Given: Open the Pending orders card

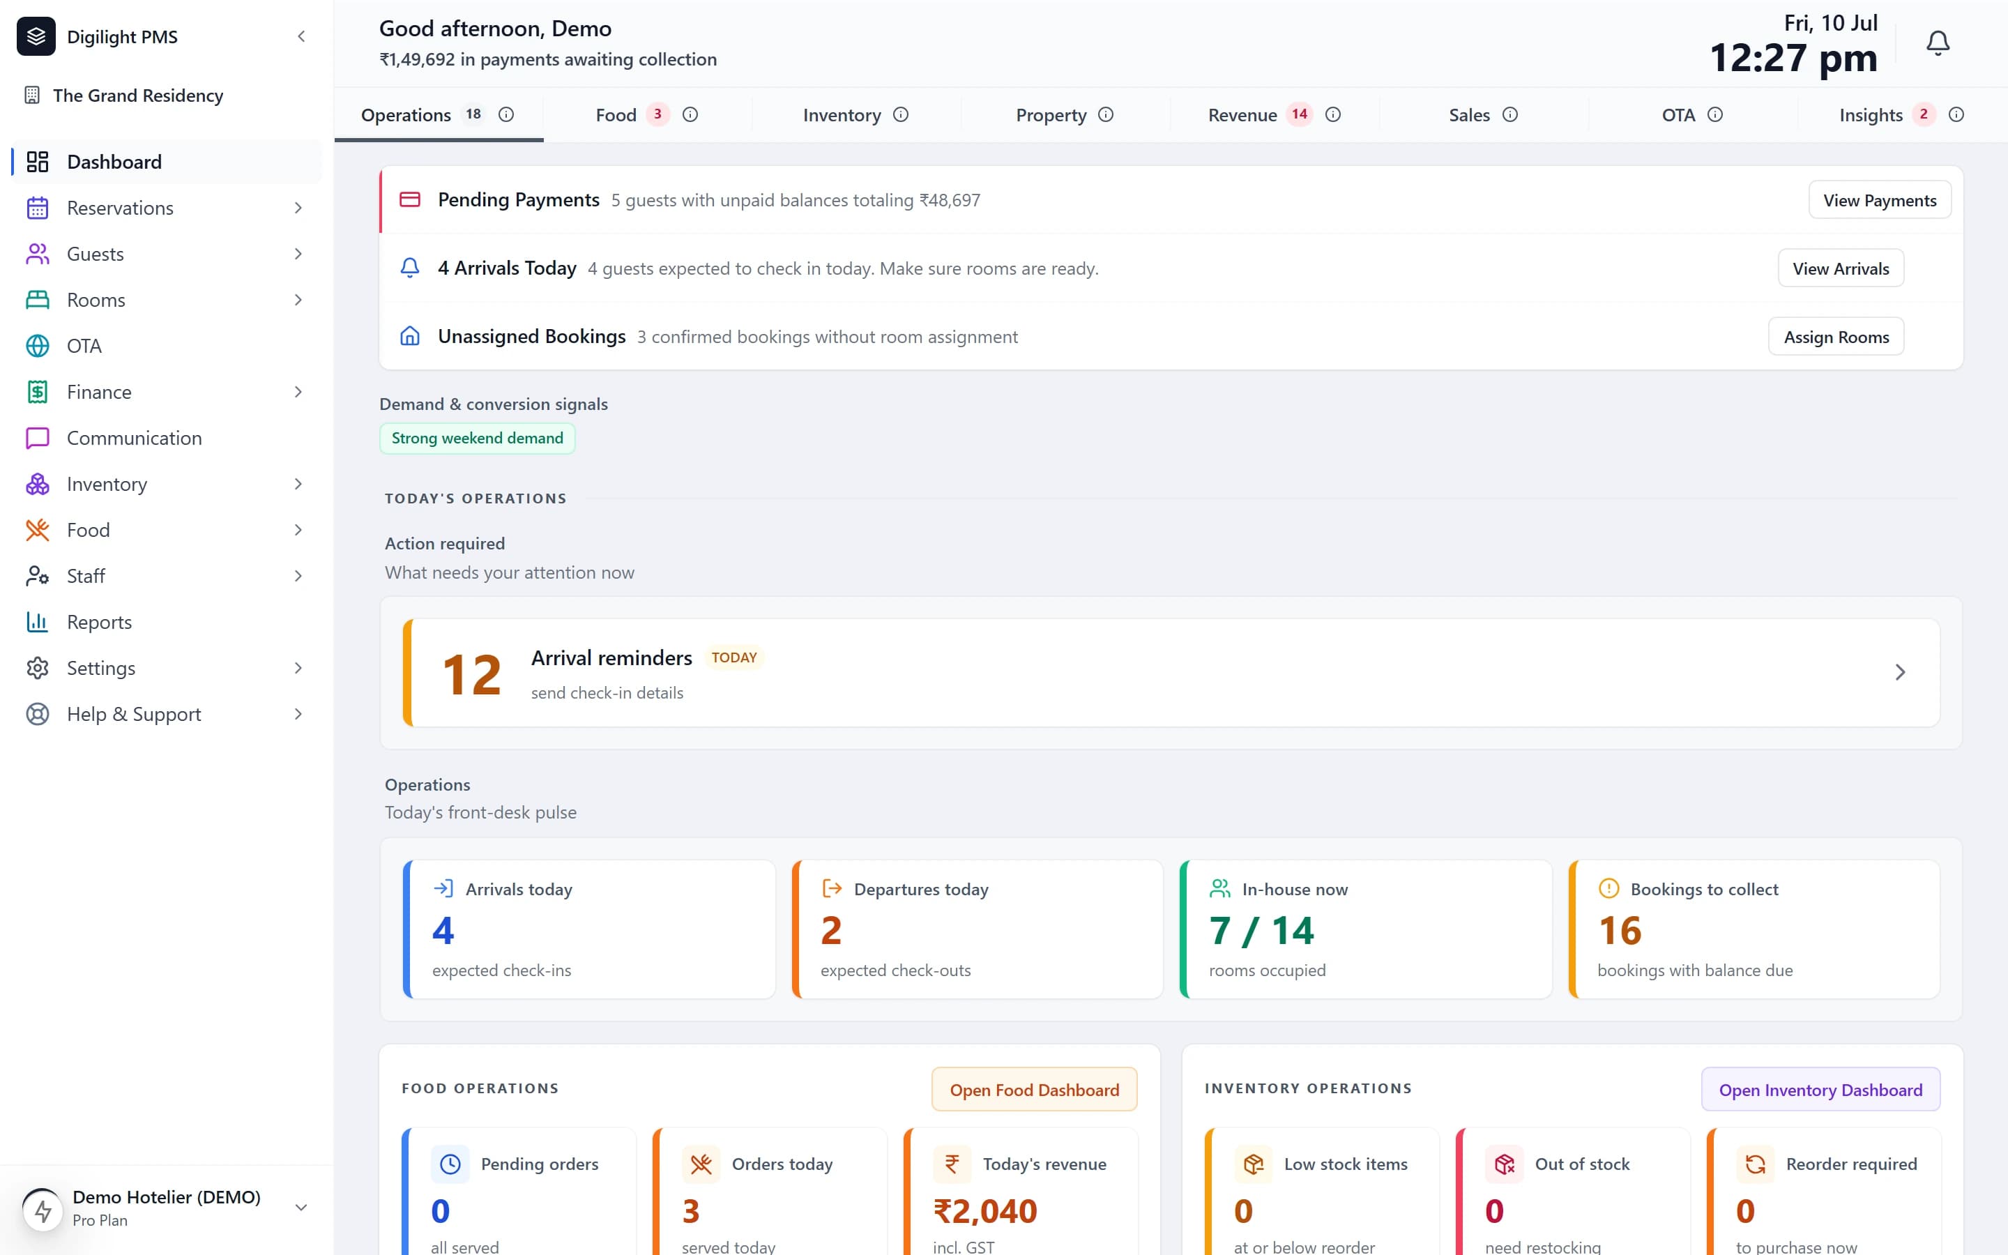Looking at the screenshot, I should [519, 1192].
